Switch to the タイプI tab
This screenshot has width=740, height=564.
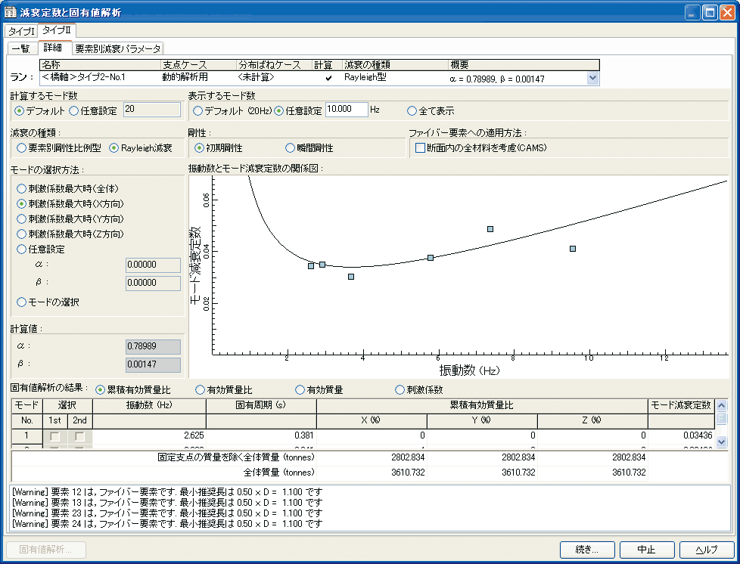[22, 31]
